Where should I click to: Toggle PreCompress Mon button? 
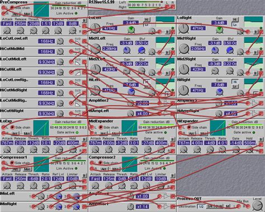(x=27, y=14)
